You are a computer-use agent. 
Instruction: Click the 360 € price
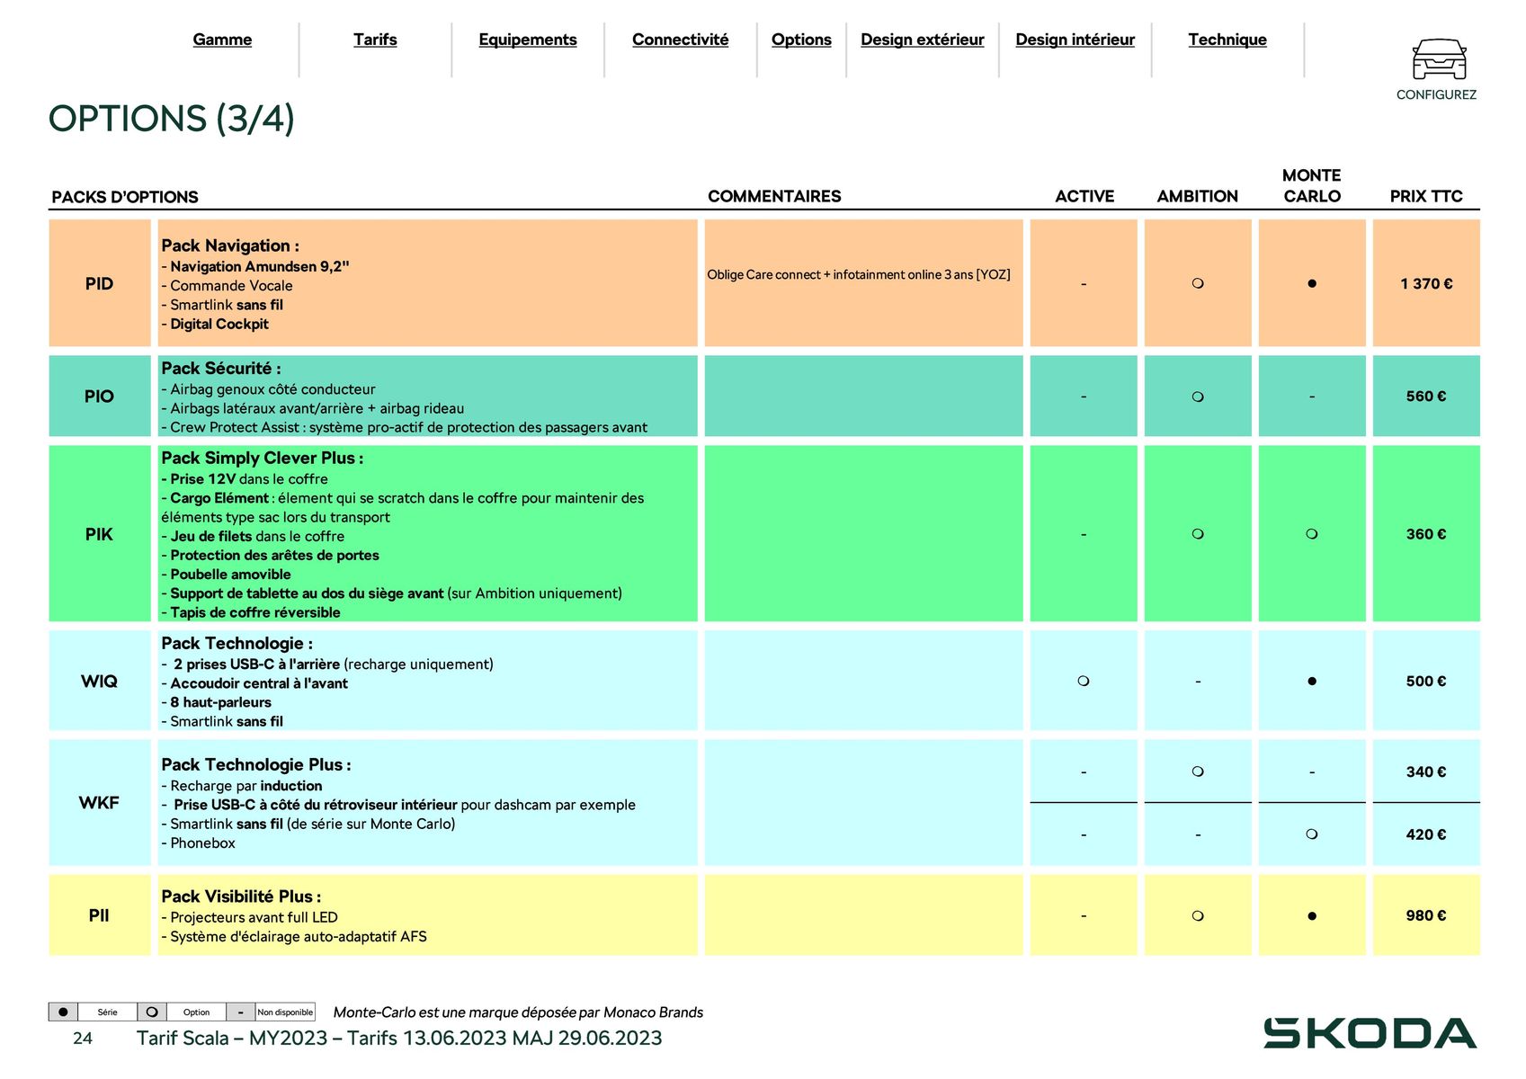(x=1426, y=534)
